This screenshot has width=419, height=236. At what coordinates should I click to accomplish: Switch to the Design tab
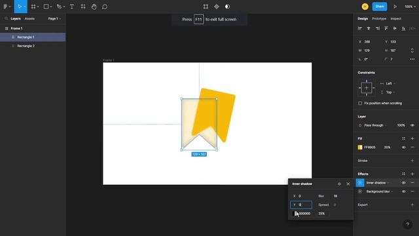pyautogui.click(x=363, y=19)
